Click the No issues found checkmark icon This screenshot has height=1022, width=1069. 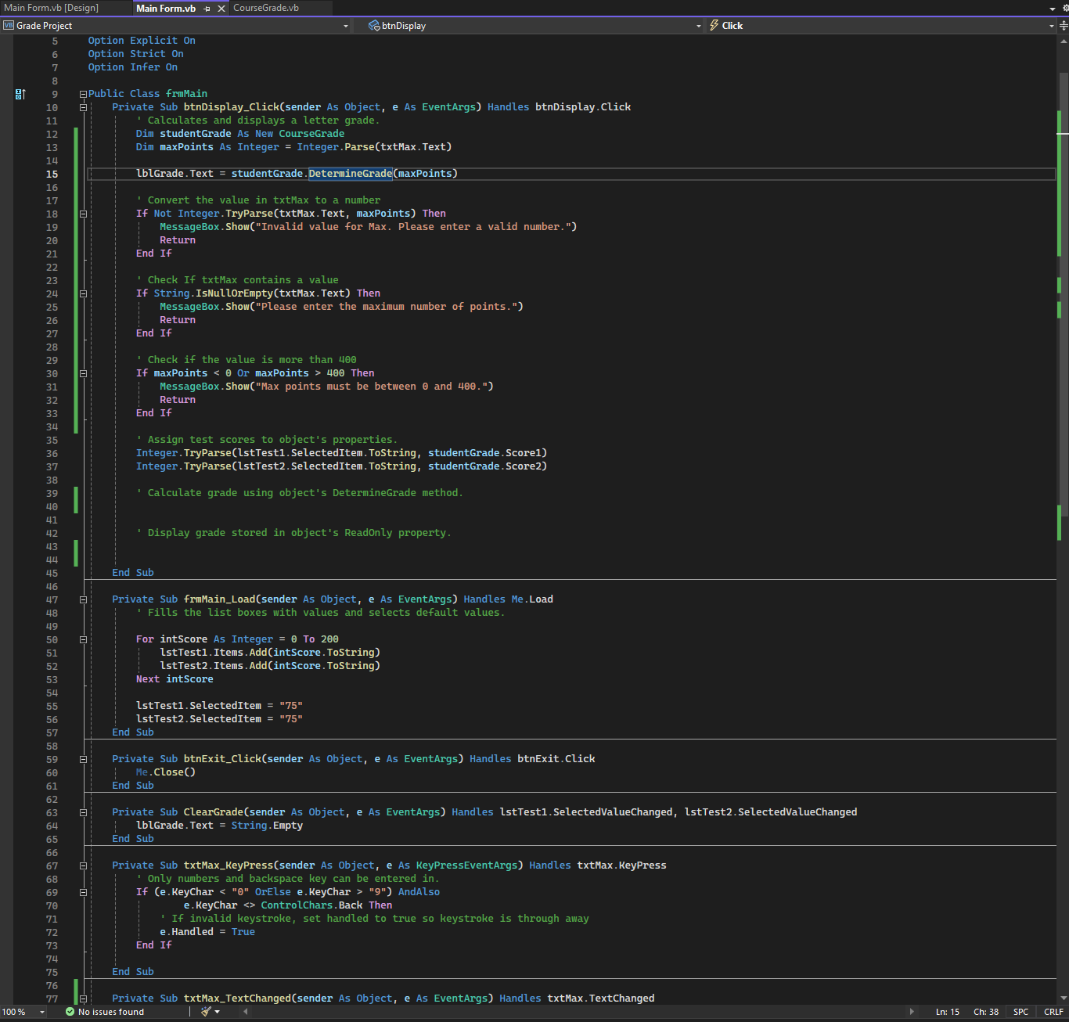[70, 1012]
